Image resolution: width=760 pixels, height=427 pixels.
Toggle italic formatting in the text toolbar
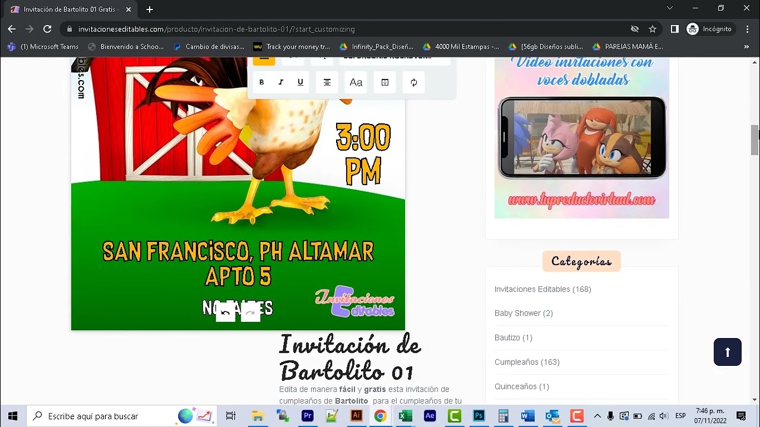click(281, 82)
